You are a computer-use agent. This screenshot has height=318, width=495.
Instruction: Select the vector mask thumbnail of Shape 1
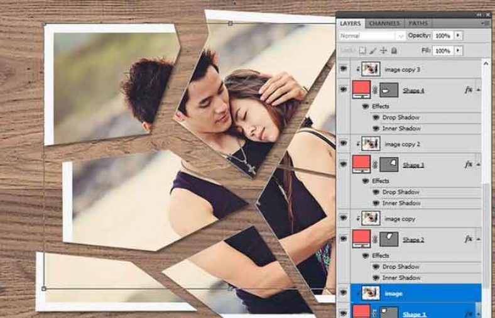[389, 312]
